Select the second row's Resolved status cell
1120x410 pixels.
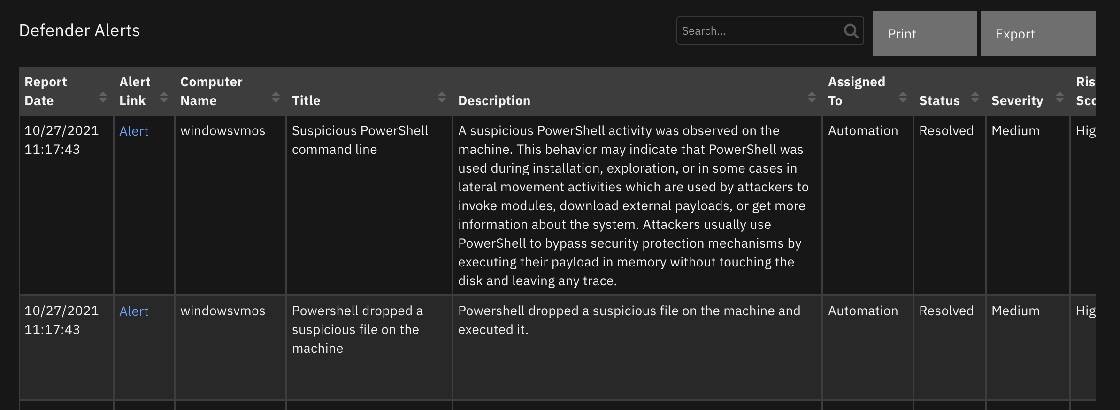click(946, 311)
